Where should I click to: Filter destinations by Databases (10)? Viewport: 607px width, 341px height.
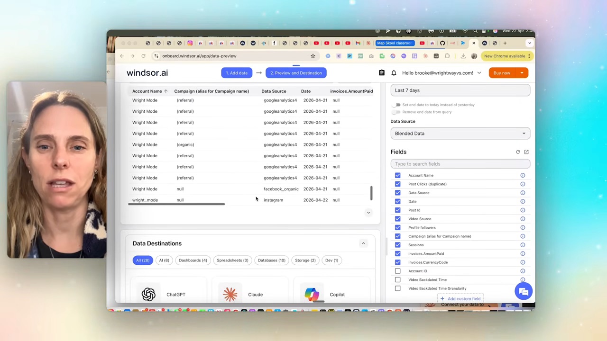coord(272,260)
